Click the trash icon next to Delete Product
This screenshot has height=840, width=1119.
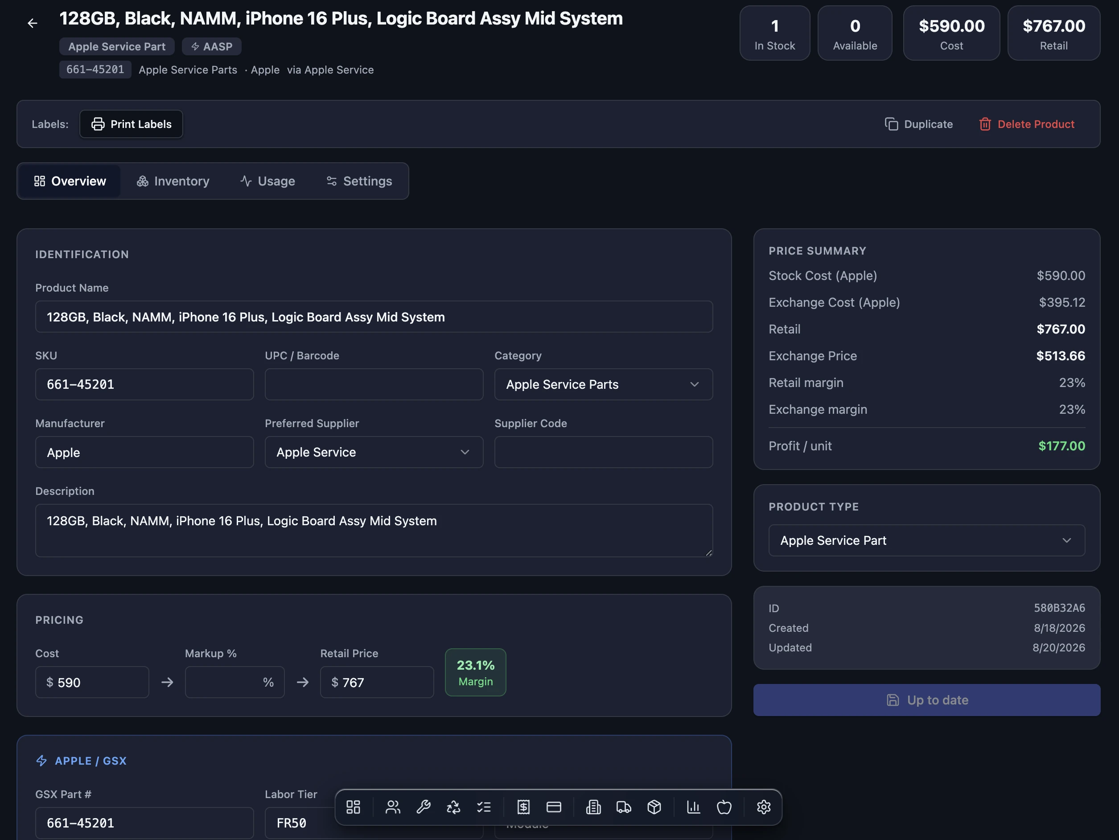click(985, 124)
